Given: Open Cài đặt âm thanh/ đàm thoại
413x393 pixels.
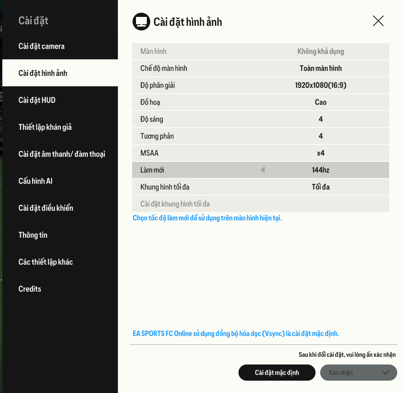Looking at the screenshot, I should point(62,154).
